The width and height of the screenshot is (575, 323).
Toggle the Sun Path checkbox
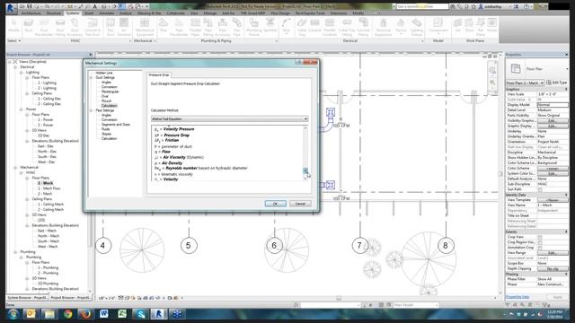540,189
